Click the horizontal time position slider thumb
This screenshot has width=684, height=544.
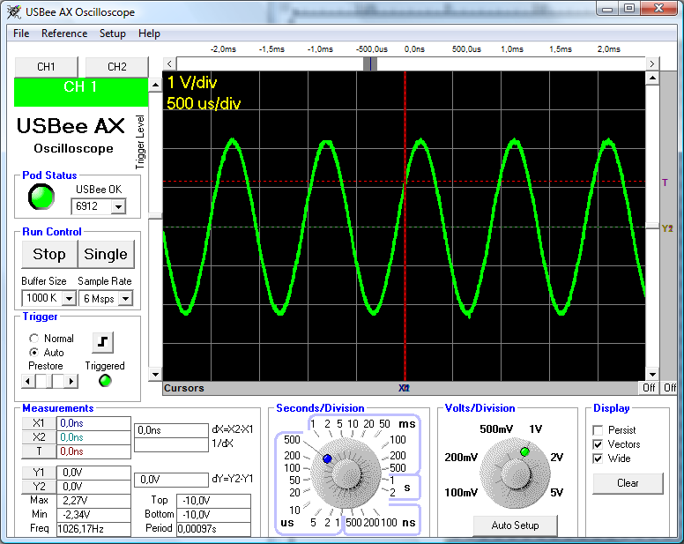pos(371,63)
